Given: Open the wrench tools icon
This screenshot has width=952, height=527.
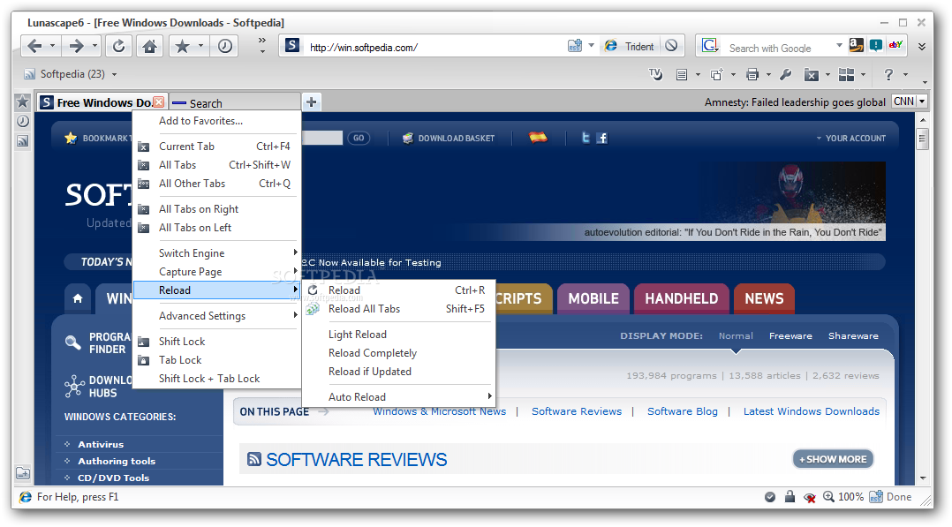Looking at the screenshot, I should [786, 74].
